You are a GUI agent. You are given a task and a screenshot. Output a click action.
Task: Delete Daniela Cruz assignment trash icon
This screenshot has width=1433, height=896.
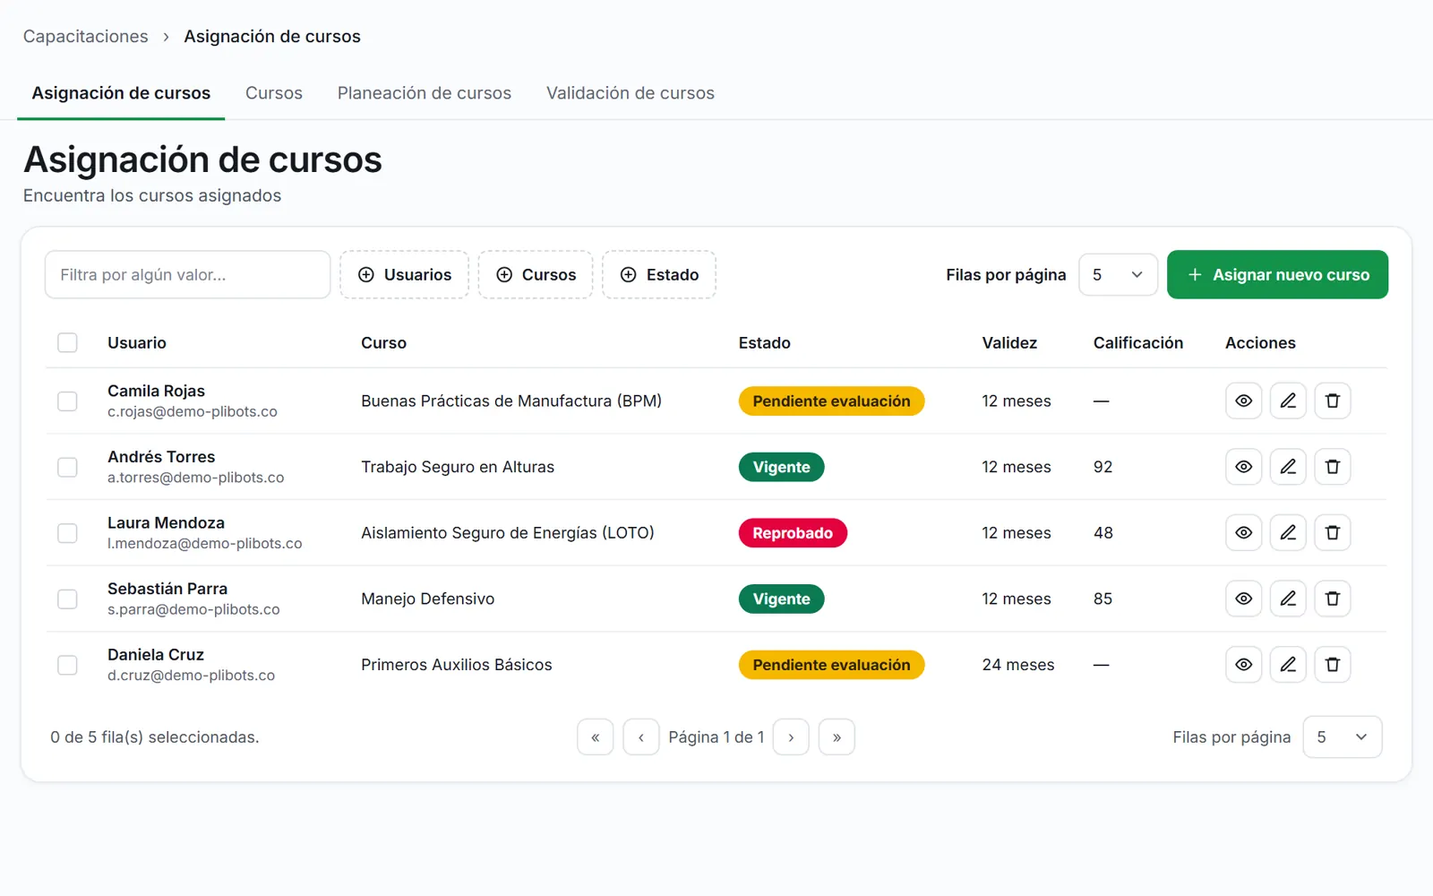(1333, 665)
